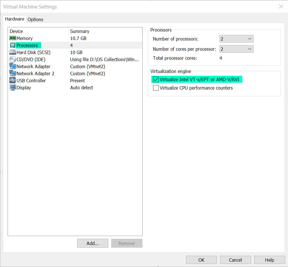The width and height of the screenshot is (288, 267).
Task: Confirm settings with OK
Action: tap(201, 260)
